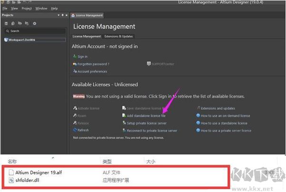This screenshot has height=192, width=286.
Task: Click the home icon on License Management tab
Action: (x=73, y=15)
